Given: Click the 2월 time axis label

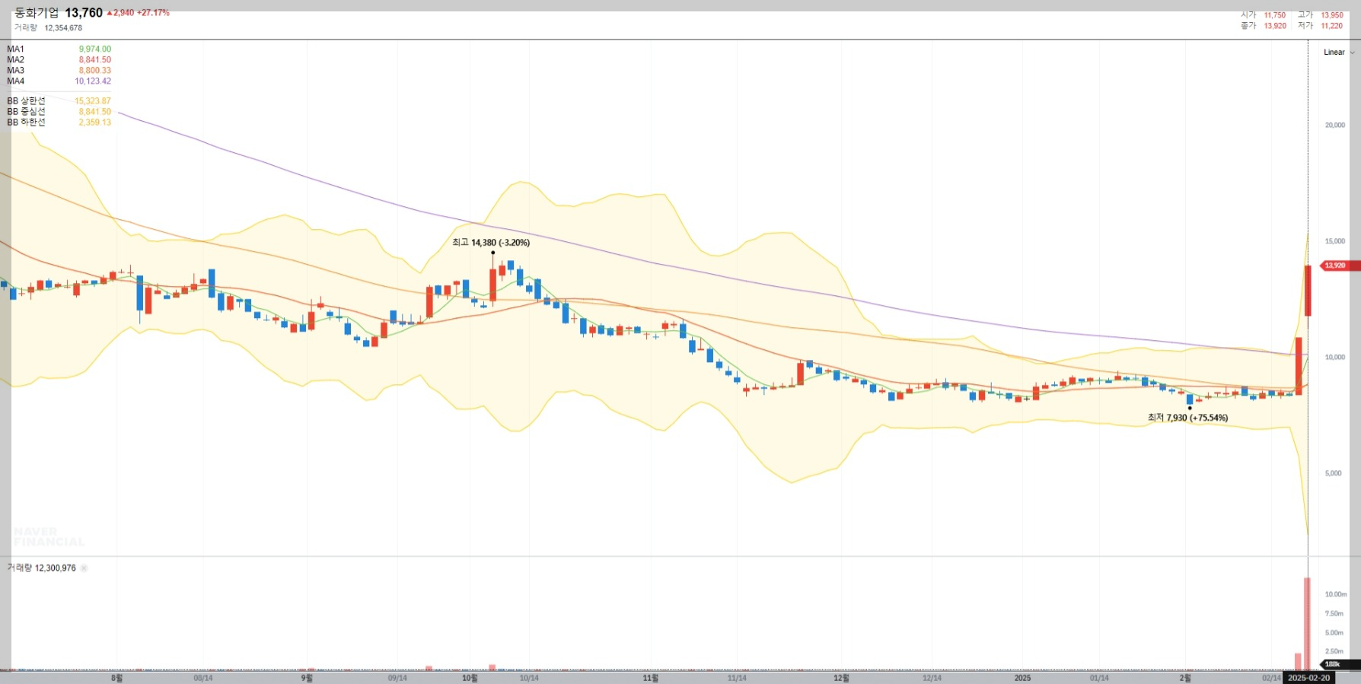Looking at the screenshot, I should 1185,678.
